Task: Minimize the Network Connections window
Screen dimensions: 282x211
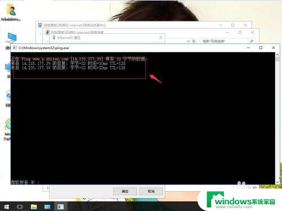Action: pyautogui.click(x=227, y=32)
